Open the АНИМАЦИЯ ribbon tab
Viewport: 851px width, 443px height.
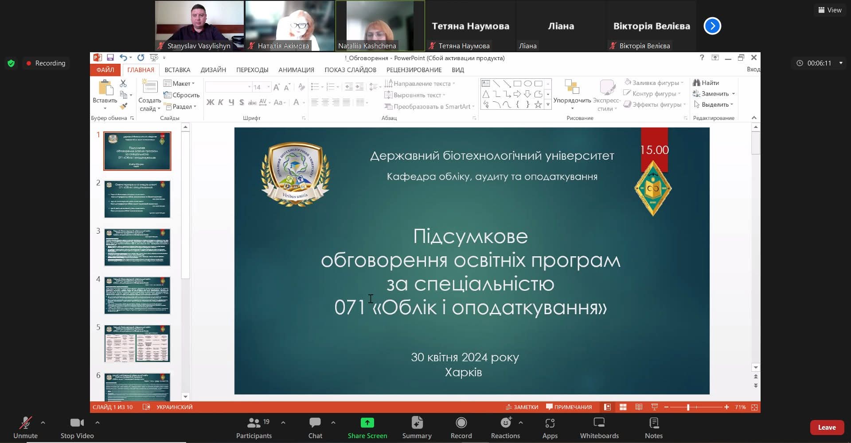click(x=296, y=70)
